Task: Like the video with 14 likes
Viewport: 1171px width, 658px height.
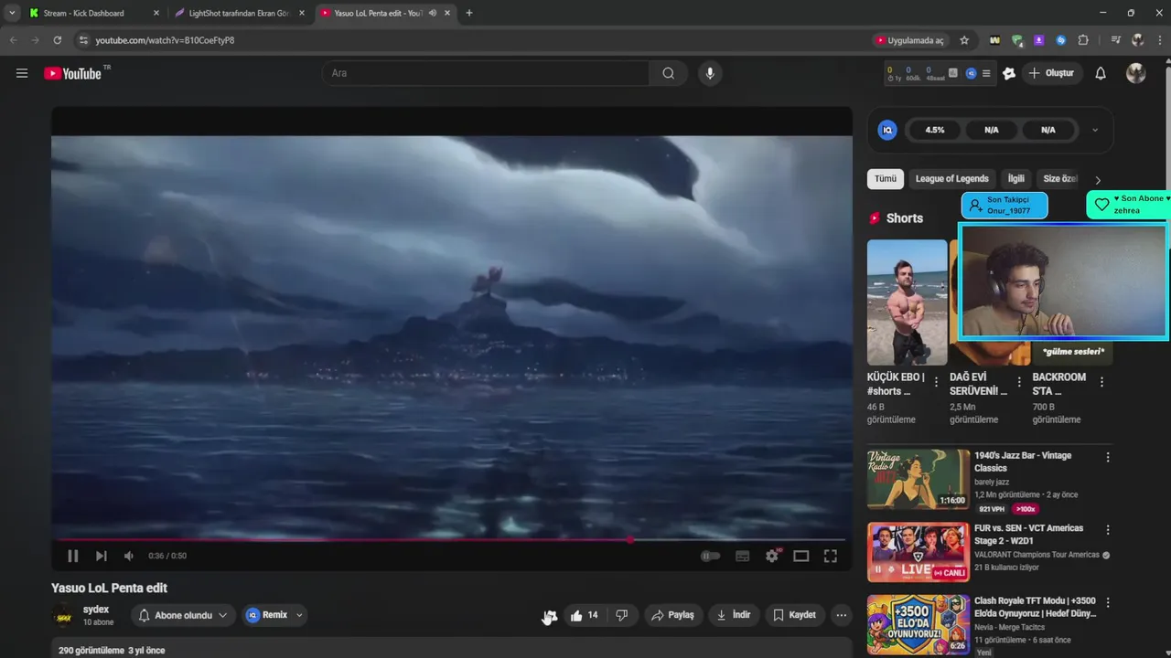Action: tap(584, 615)
